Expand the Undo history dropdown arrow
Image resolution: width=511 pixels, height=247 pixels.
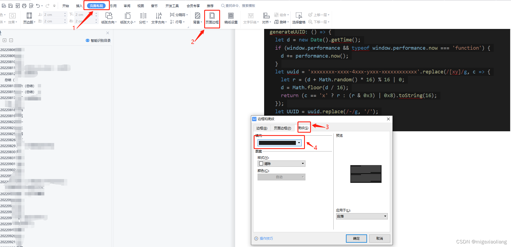[42, 6]
